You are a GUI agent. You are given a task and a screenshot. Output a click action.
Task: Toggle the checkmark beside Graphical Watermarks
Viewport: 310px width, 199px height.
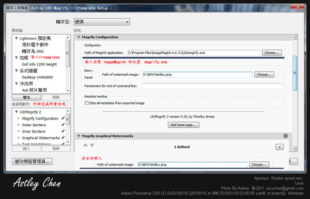[63, 138]
